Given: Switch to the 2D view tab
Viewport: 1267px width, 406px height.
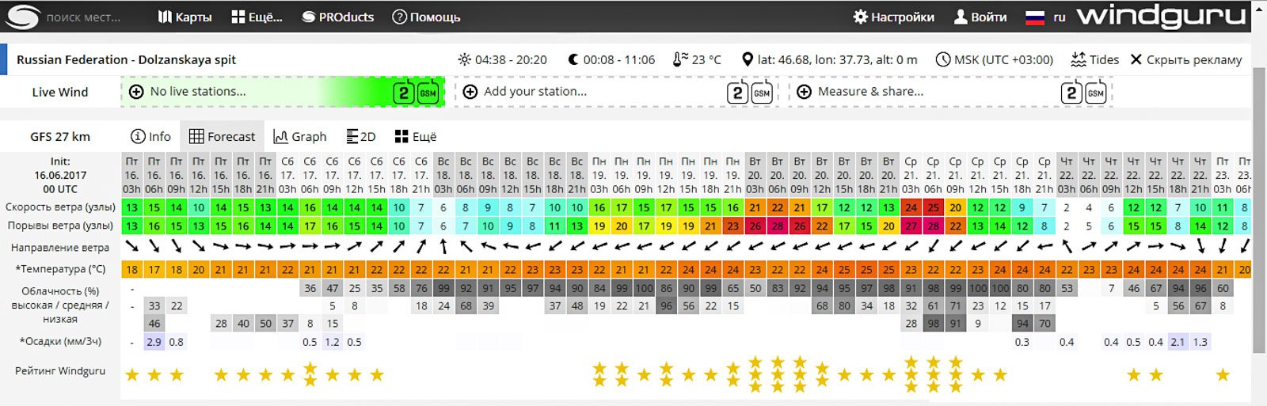Looking at the screenshot, I should (x=361, y=137).
